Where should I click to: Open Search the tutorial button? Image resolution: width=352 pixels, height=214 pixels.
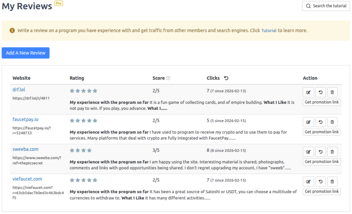tap(326, 6)
